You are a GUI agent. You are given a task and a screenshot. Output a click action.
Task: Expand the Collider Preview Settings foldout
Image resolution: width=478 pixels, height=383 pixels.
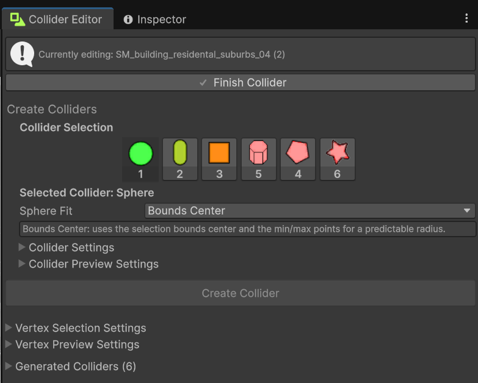(x=89, y=264)
